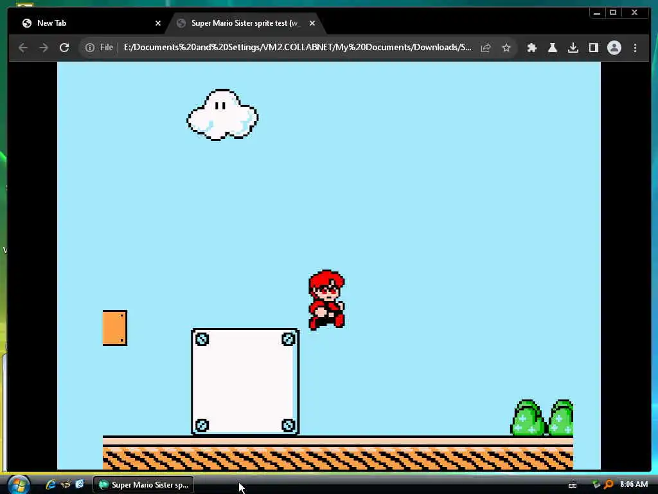This screenshot has height=494, width=658.
Task: Close the Chrome window
Action: pos(634,13)
